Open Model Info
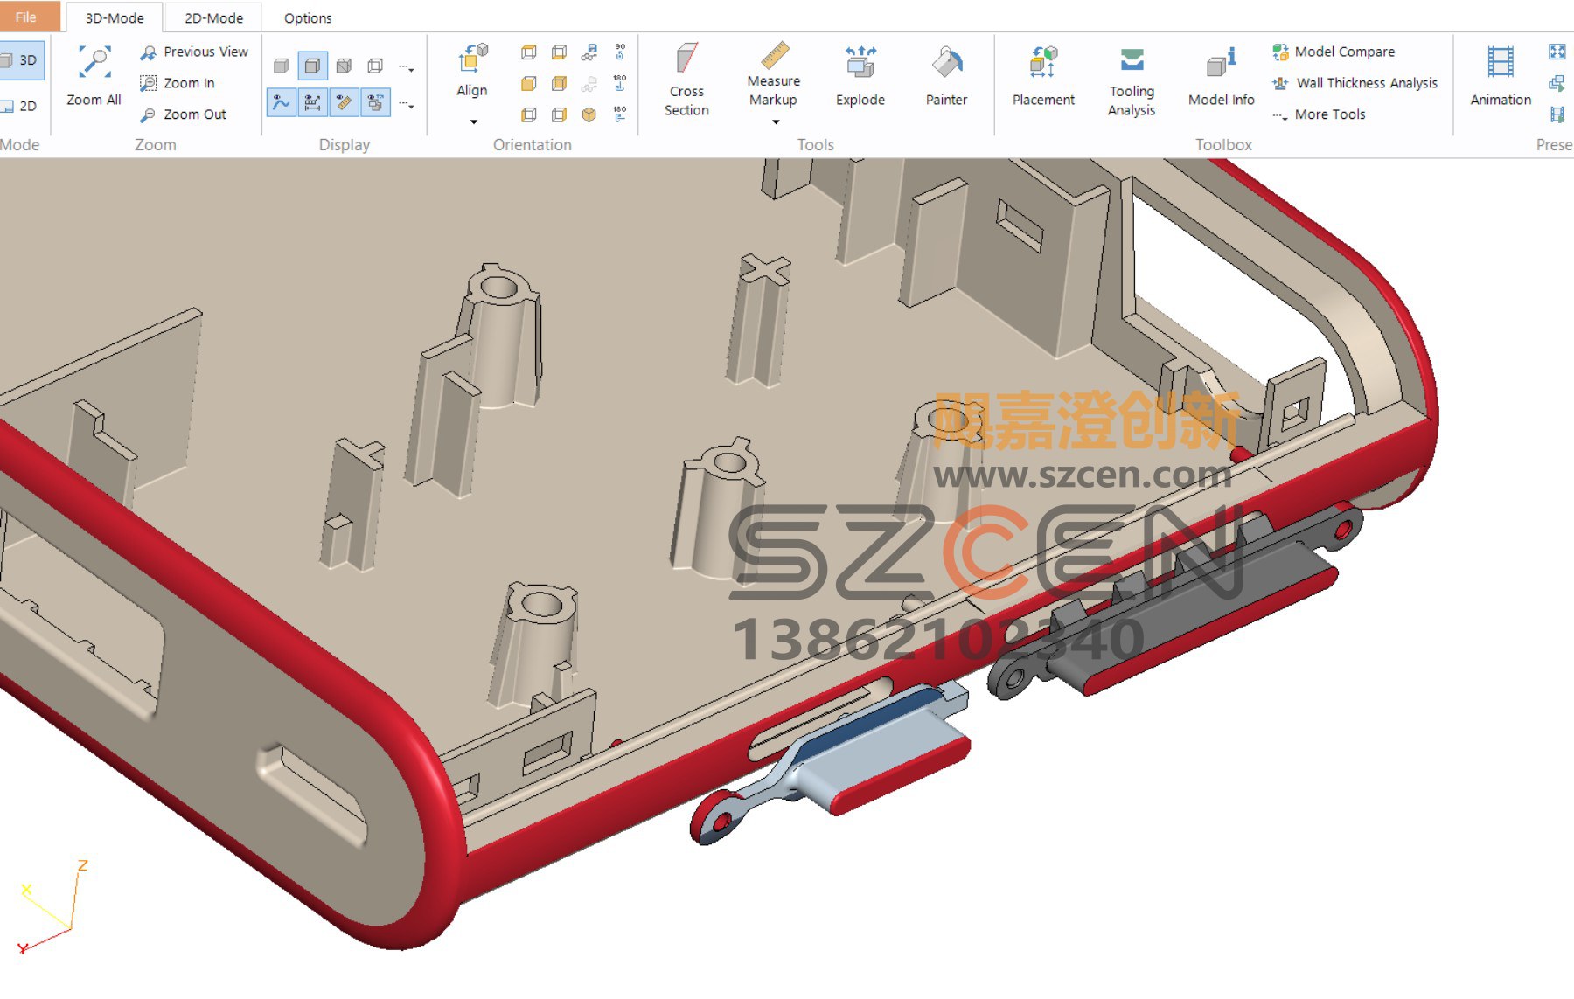 [x=1221, y=77]
